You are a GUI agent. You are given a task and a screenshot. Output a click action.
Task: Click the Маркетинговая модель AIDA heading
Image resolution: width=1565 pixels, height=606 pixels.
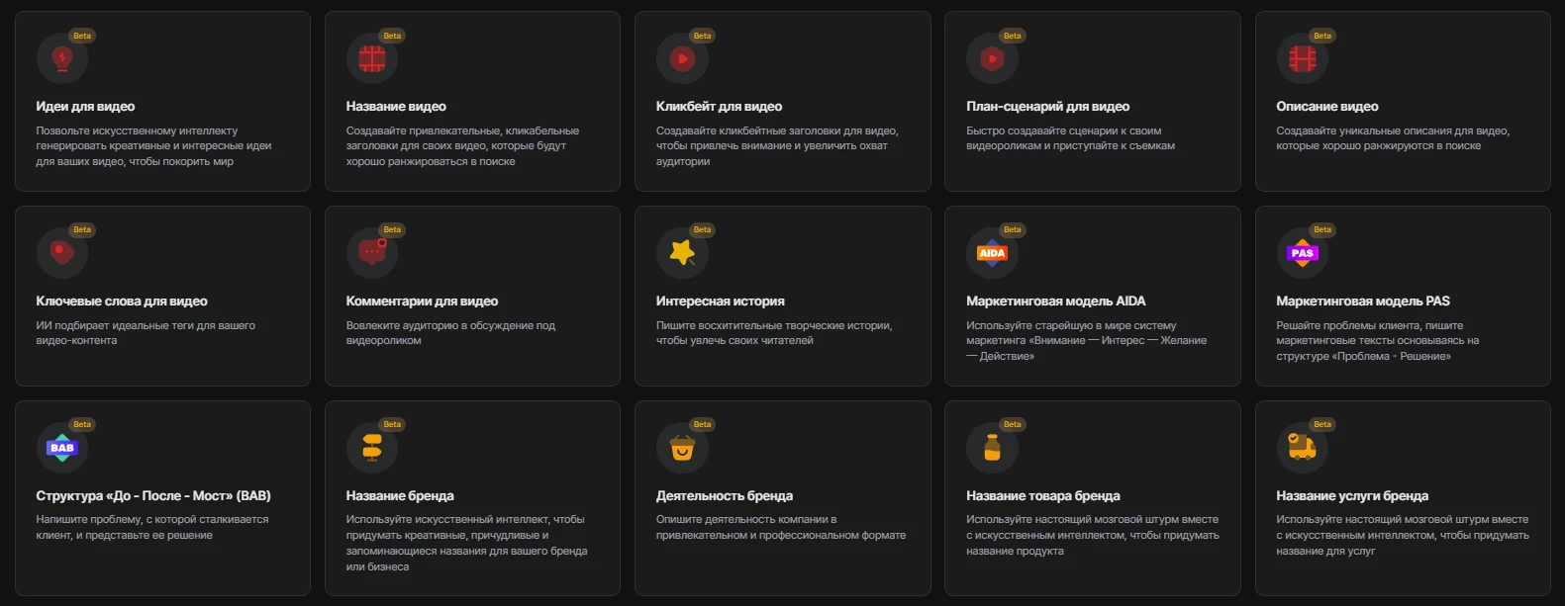pos(1055,301)
